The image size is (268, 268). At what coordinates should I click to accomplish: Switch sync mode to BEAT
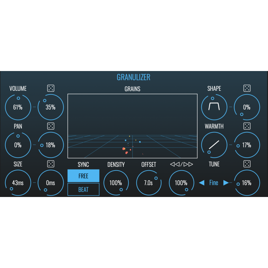[83, 189]
